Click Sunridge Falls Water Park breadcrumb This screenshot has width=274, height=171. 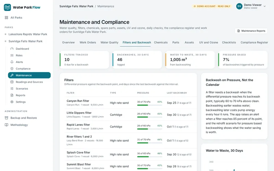[76, 6]
